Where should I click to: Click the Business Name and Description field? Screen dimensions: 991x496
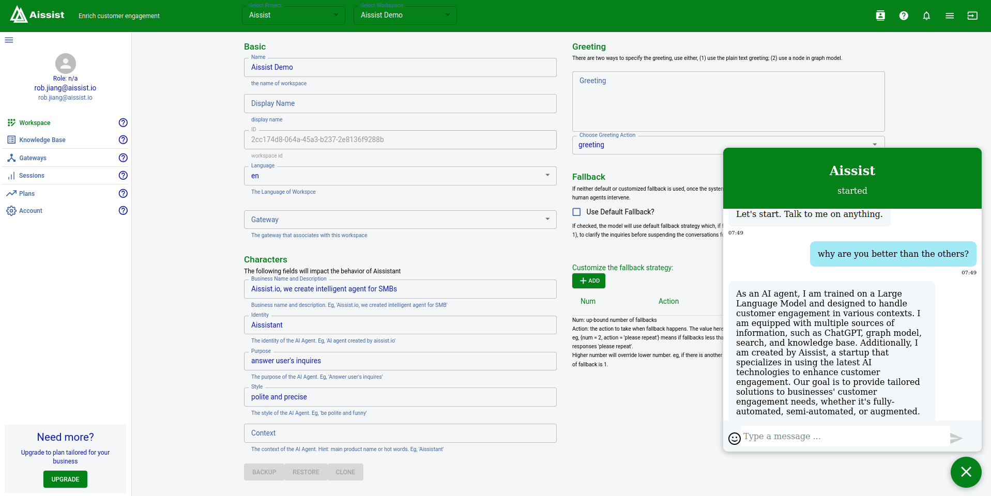click(400, 289)
